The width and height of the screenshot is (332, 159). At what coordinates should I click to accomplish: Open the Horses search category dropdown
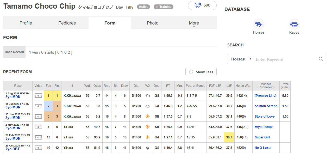click(240, 59)
